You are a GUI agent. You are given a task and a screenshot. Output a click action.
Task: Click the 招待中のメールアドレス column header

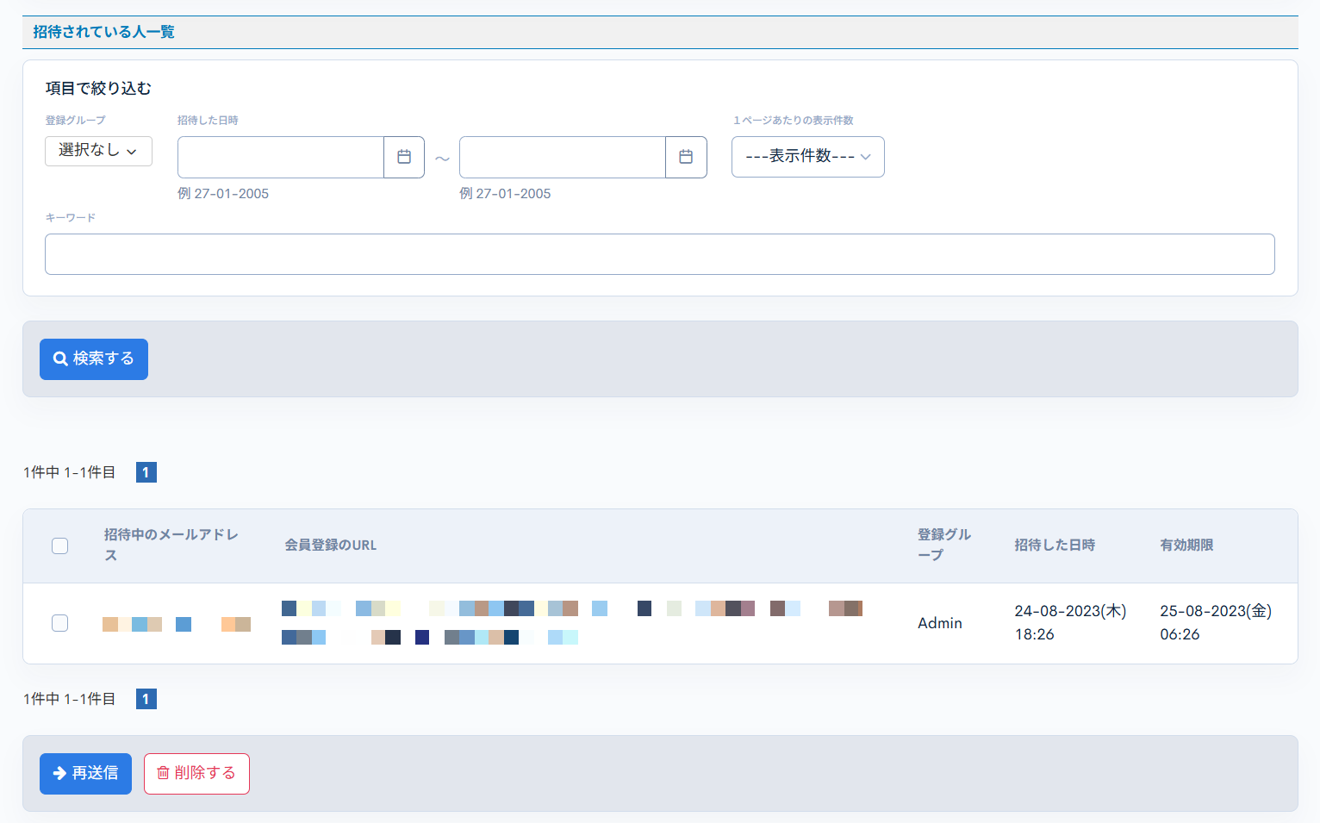tap(171, 546)
